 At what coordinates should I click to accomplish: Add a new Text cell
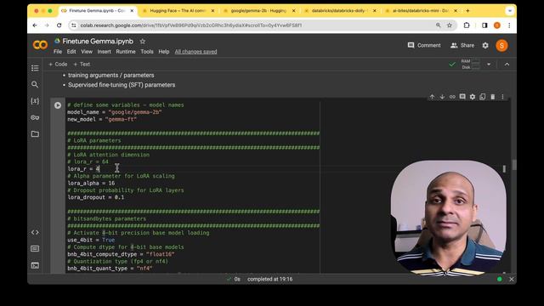[82, 65]
